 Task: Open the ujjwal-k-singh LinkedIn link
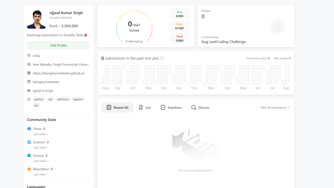tap(43, 91)
